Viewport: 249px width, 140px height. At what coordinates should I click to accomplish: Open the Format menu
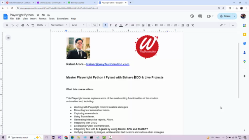(42, 19)
